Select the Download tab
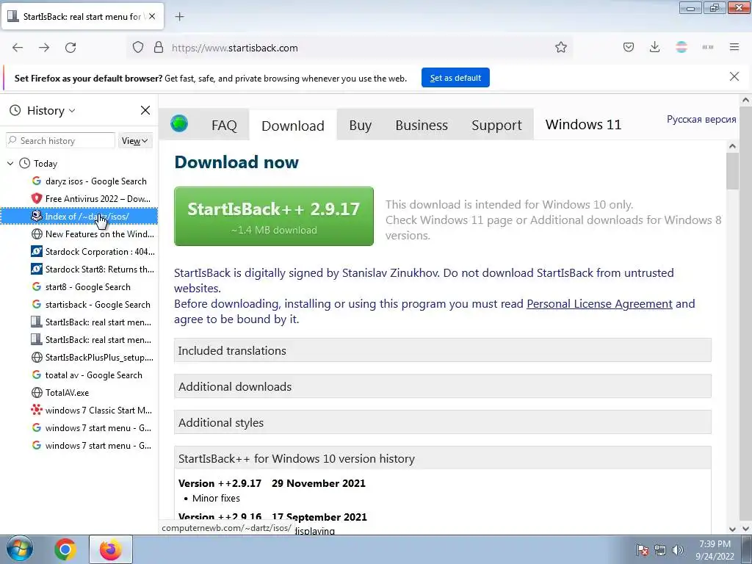This screenshot has height=564, width=752. (x=292, y=125)
